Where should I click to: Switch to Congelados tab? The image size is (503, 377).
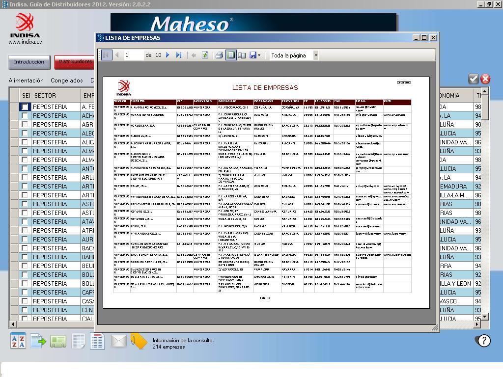[x=67, y=81]
